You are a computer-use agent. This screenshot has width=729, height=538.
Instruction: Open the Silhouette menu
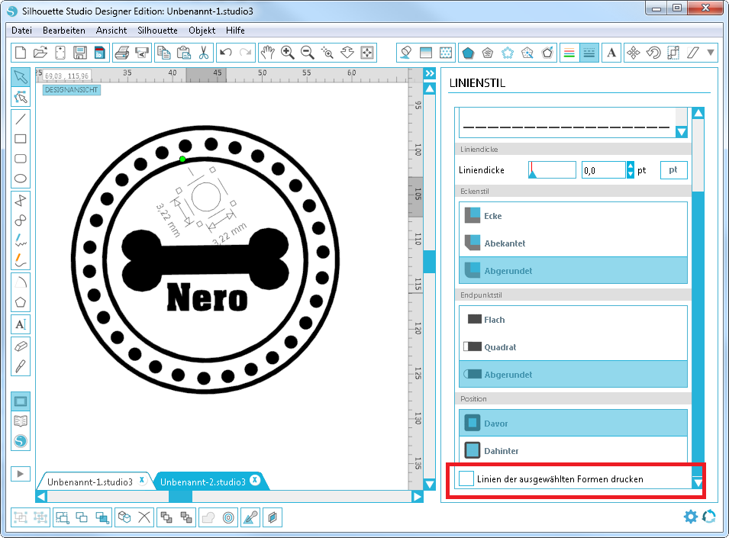157,31
